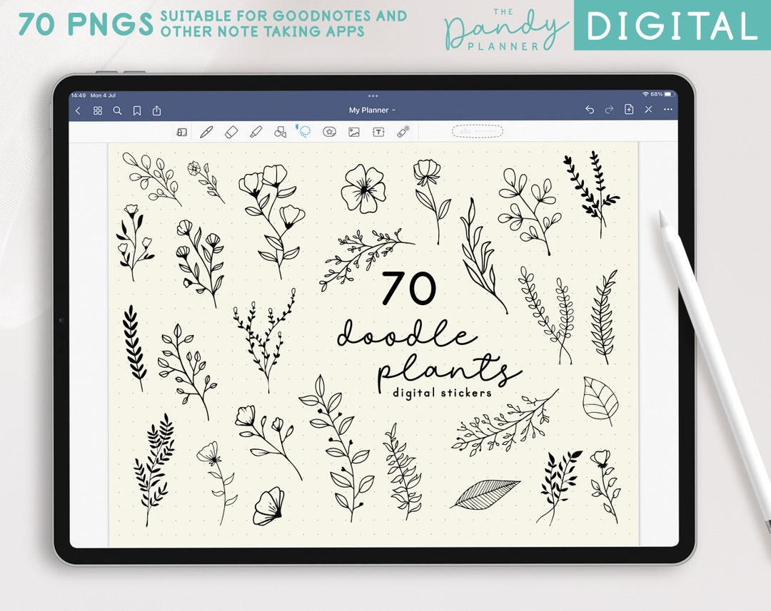Screen dimensions: 771x611
Task: Switch to read-only panning mode
Action: click(x=183, y=133)
